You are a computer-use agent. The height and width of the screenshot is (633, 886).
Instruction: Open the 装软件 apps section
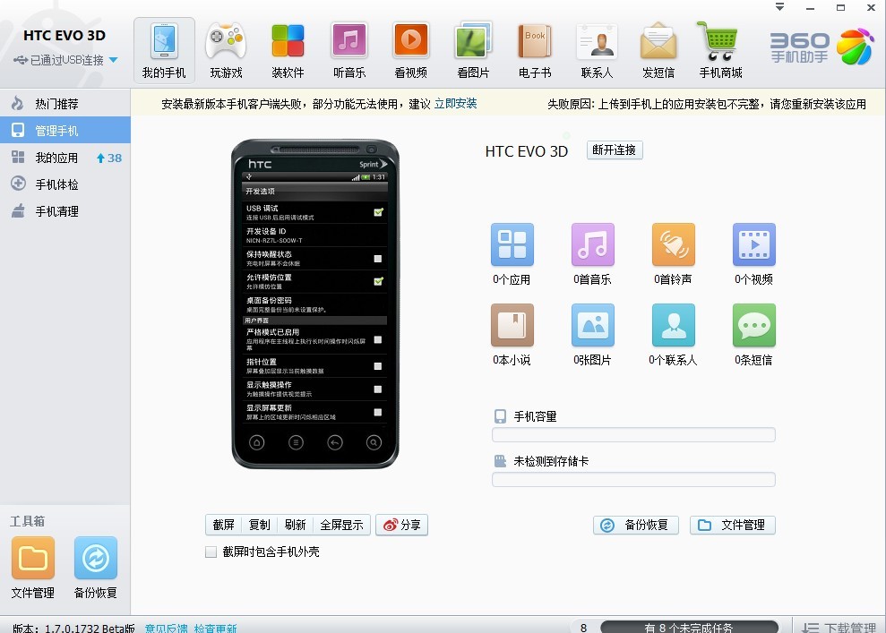[x=288, y=51]
